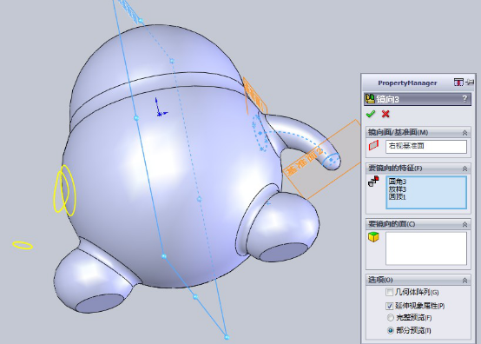Click the empty faces-to-mirror selection box
The height and width of the screenshot is (344, 481).
coord(426,248)
